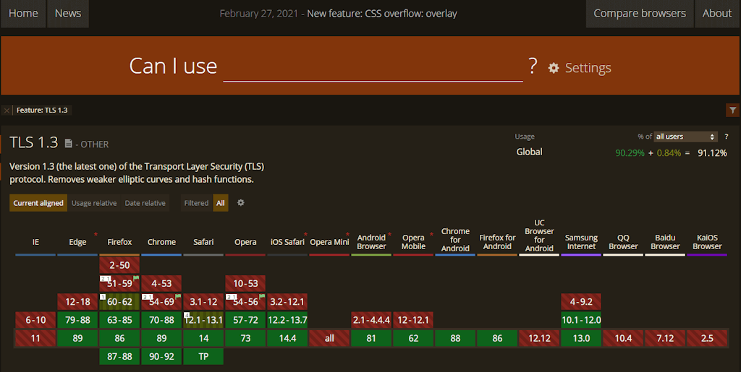
Task: Select KaiOS Browser 2.5 cell
Action: pyautogui.click(x=707, y=338)
